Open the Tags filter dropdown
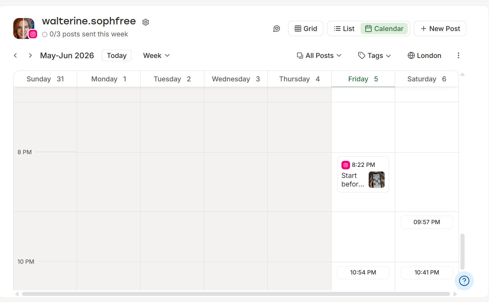The width and height of the screenshot is (489, 302). pos(374,55)
